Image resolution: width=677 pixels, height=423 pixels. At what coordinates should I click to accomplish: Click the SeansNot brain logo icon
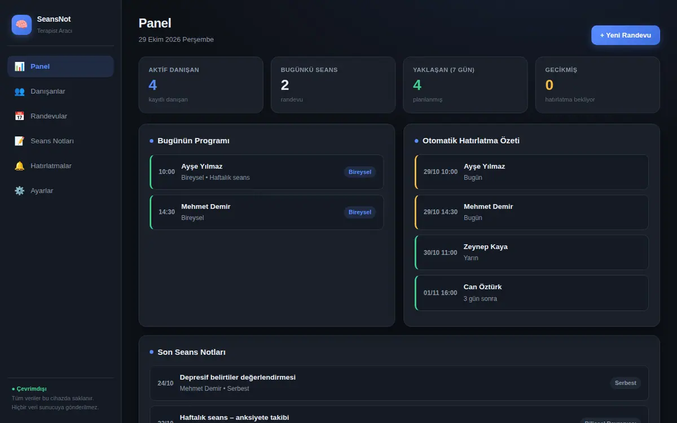click(x=21, y=25)
